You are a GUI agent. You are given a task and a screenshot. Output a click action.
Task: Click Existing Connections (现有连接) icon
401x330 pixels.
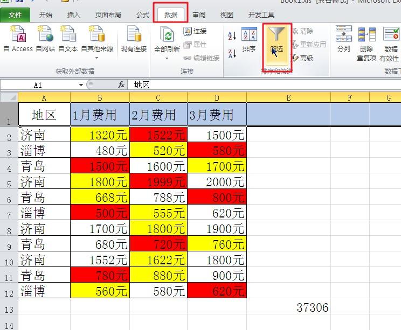pos(134,38)
